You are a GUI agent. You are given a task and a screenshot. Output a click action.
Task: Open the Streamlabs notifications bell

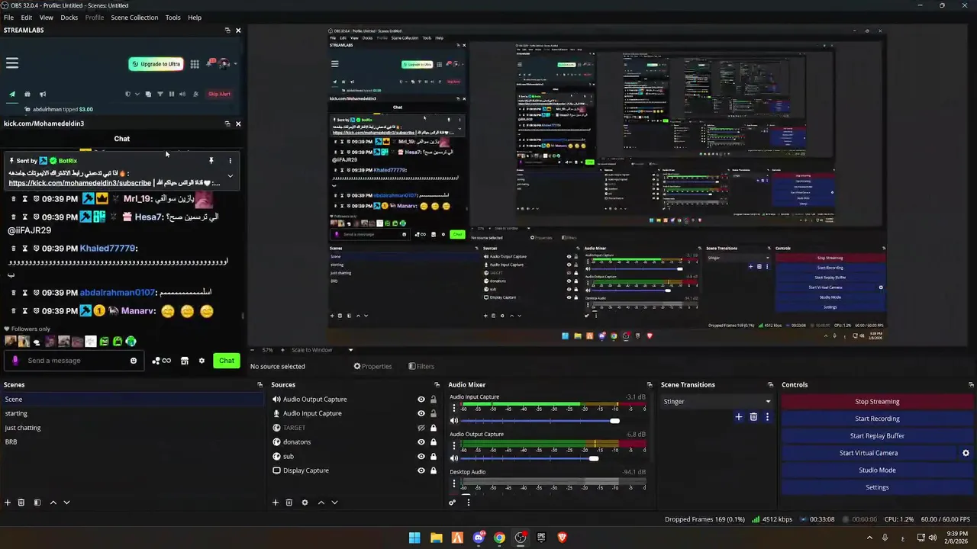(x=211, y=63)
